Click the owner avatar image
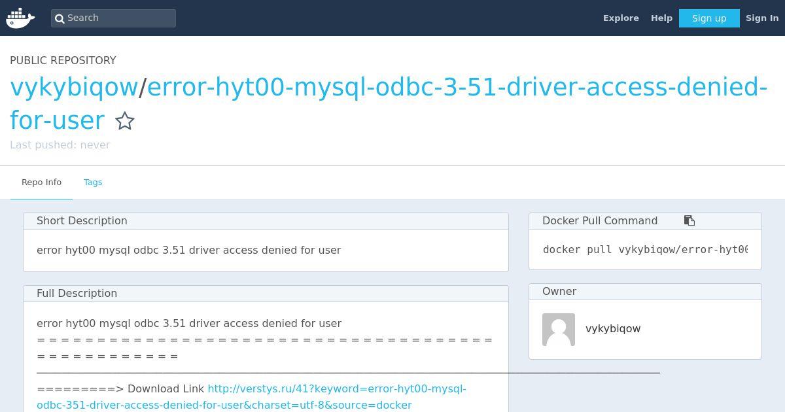 point(559,329)
